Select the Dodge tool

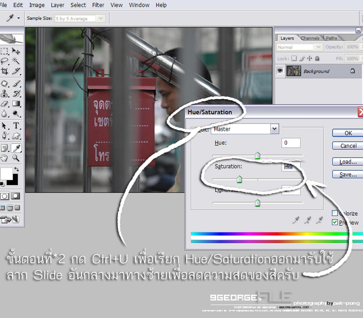click(16, 114)
